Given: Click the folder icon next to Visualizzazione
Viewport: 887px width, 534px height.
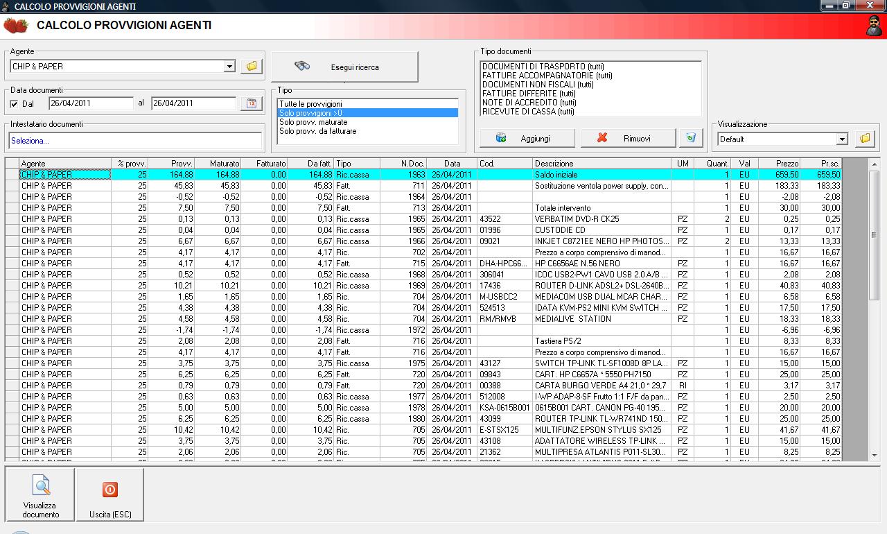Looking at the screenshot, I should 865,139.
